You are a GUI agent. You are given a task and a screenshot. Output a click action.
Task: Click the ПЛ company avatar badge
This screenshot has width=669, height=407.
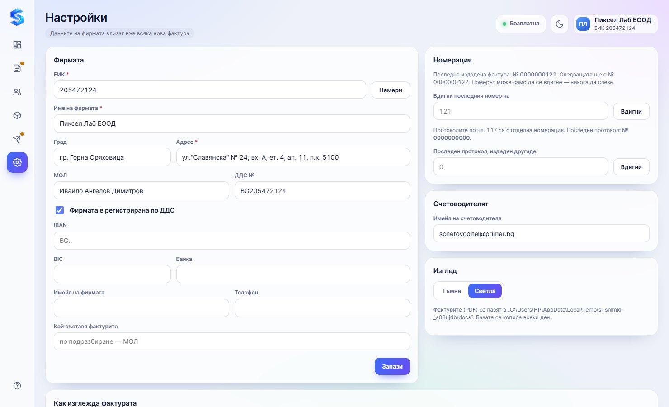(583, 24)
